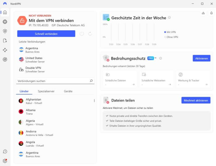This screenshot has width=216, height=166.
Task: Open the Schädliche Webseiten card arrow
Action: coord(170,84)
